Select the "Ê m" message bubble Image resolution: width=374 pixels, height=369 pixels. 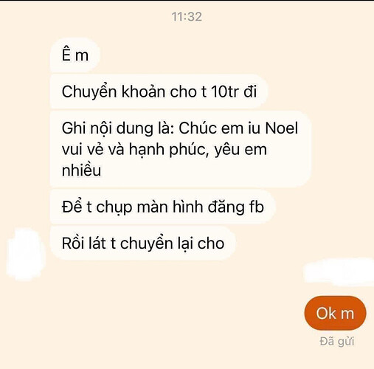(75, 55)
